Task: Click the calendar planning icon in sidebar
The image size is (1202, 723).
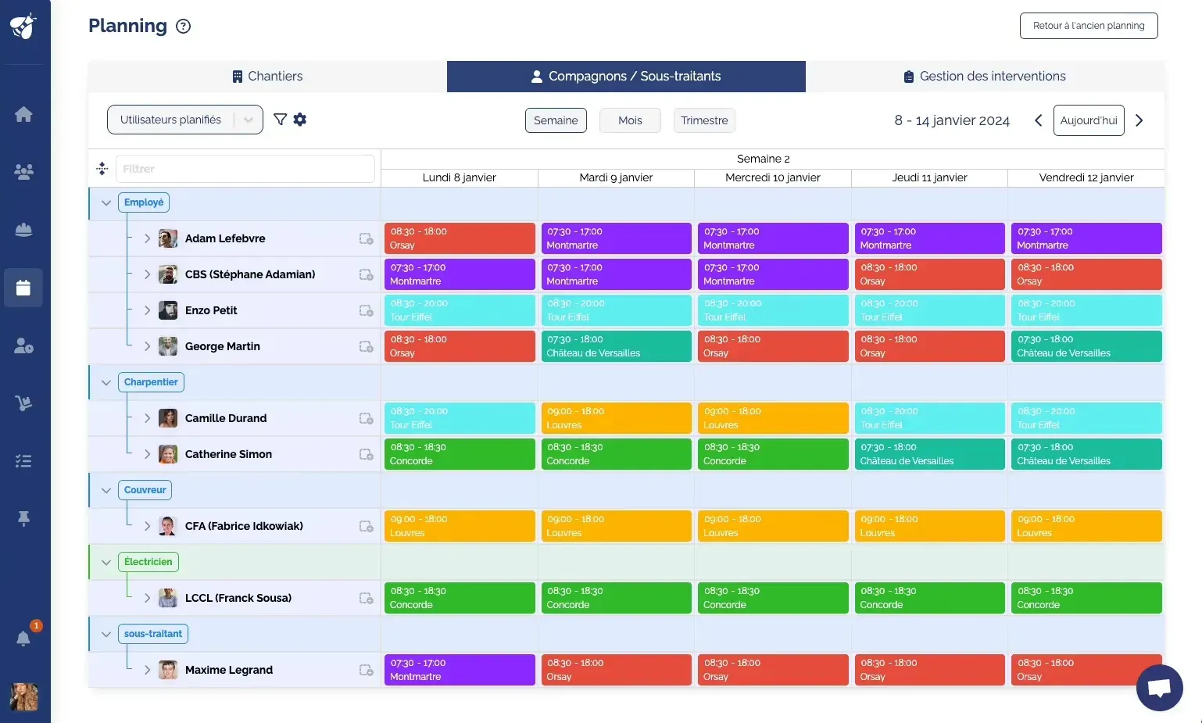Action: coord(23,288)
